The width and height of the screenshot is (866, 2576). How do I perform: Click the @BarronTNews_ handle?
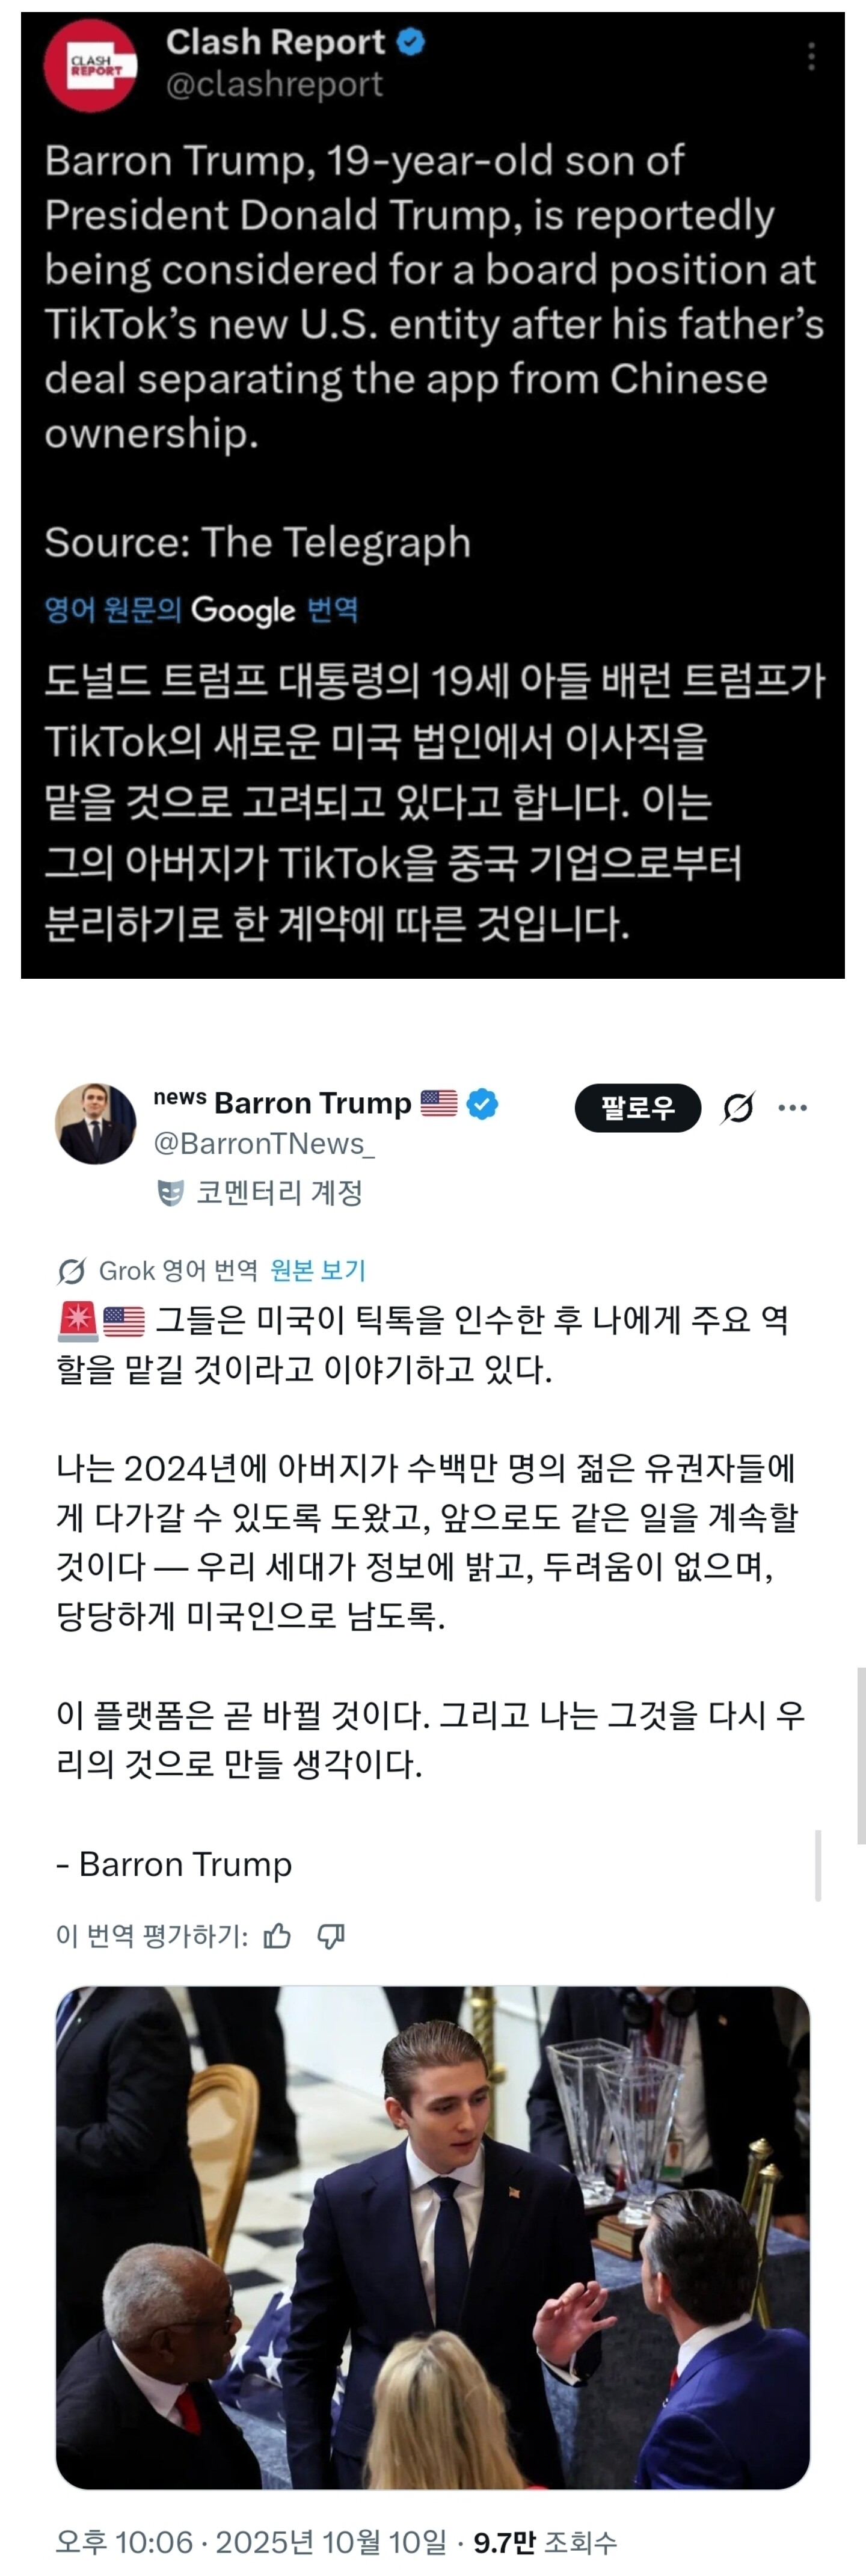tap(264, 1144)
